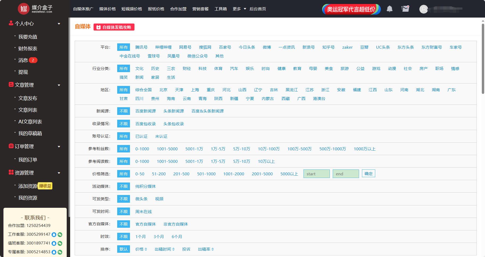Sort results by 投诉
Viewport: 485px width, 257px height.
tap(186, 249)
